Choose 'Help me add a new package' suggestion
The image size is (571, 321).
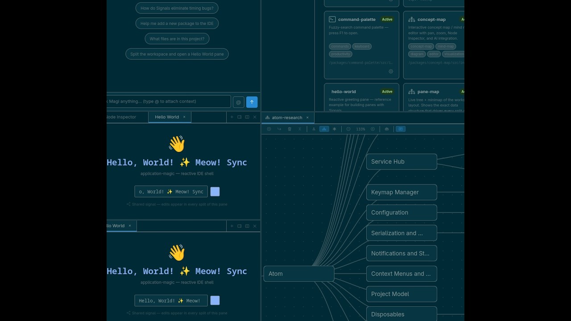click(x=177, y=24)
